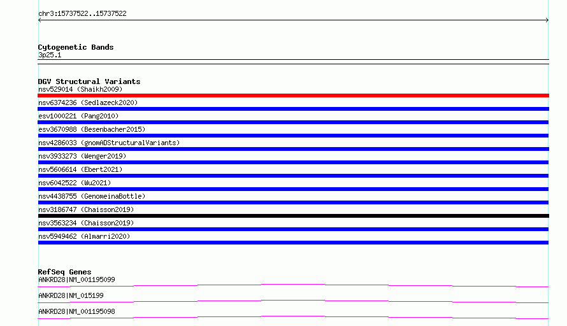Click the chr3:15737522..15737522 coordinate label
The width and height of the screenshot is (567, 326).
tap(82, 13)
